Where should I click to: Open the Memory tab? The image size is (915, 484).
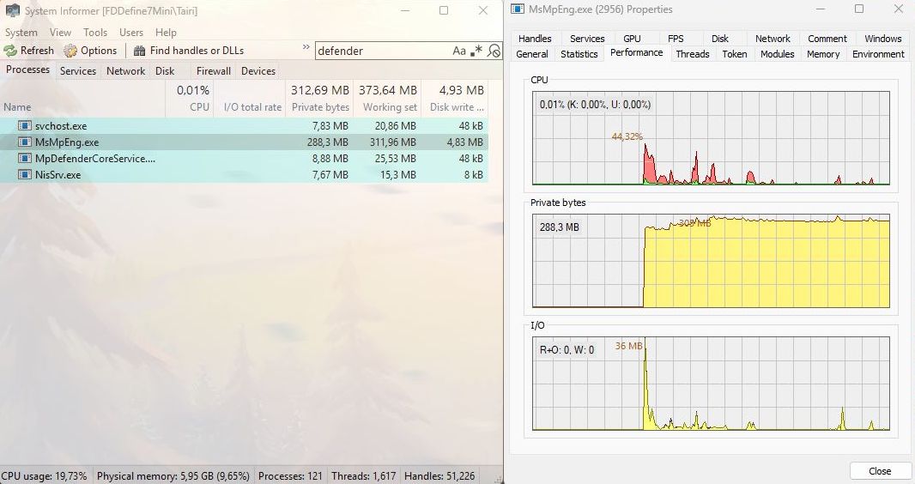click(x=823, y=54)
